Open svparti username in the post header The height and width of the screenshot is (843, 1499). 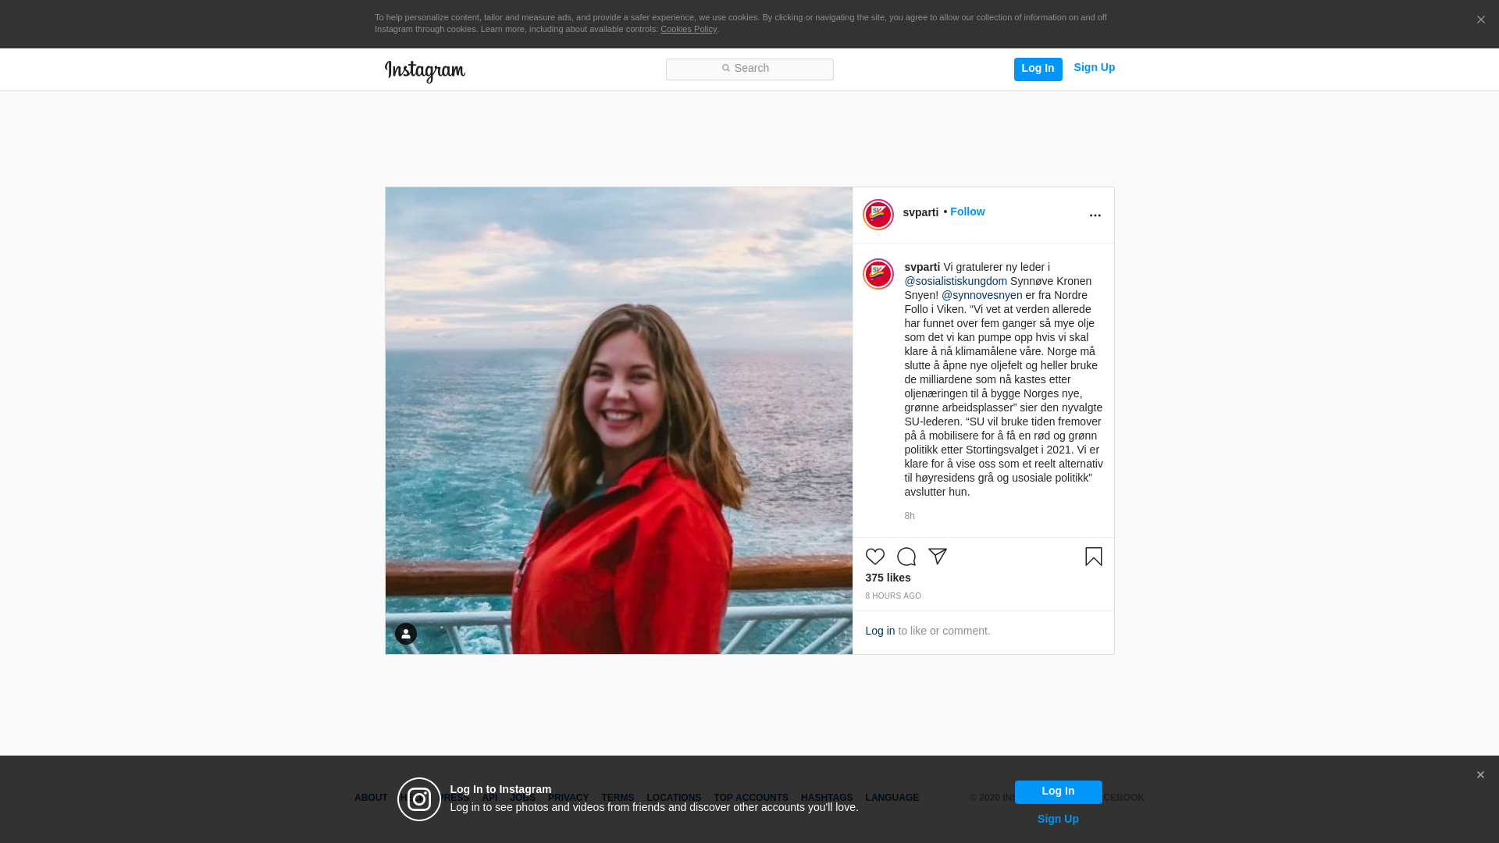tap(920, 212)
